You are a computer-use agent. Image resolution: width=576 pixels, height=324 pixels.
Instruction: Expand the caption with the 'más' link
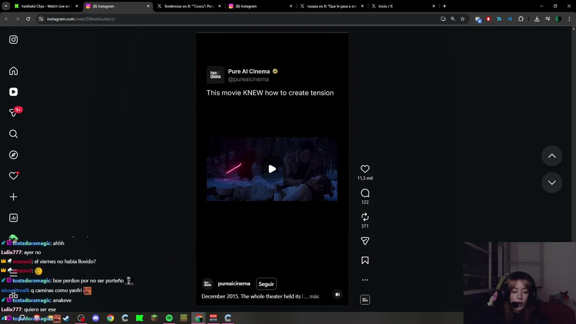tap(314, 297)
